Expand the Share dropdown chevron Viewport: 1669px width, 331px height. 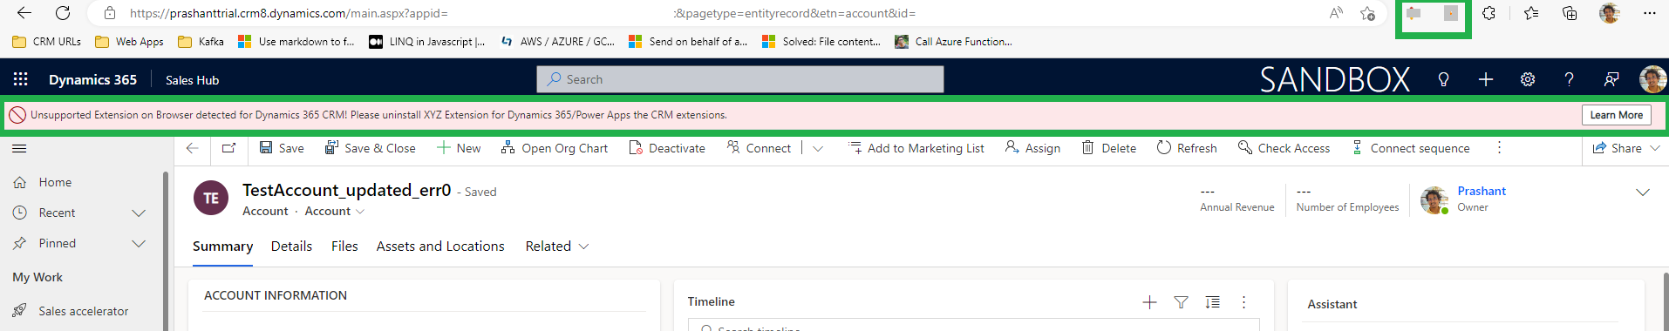pyautogui.click(x=1655, y=148)
